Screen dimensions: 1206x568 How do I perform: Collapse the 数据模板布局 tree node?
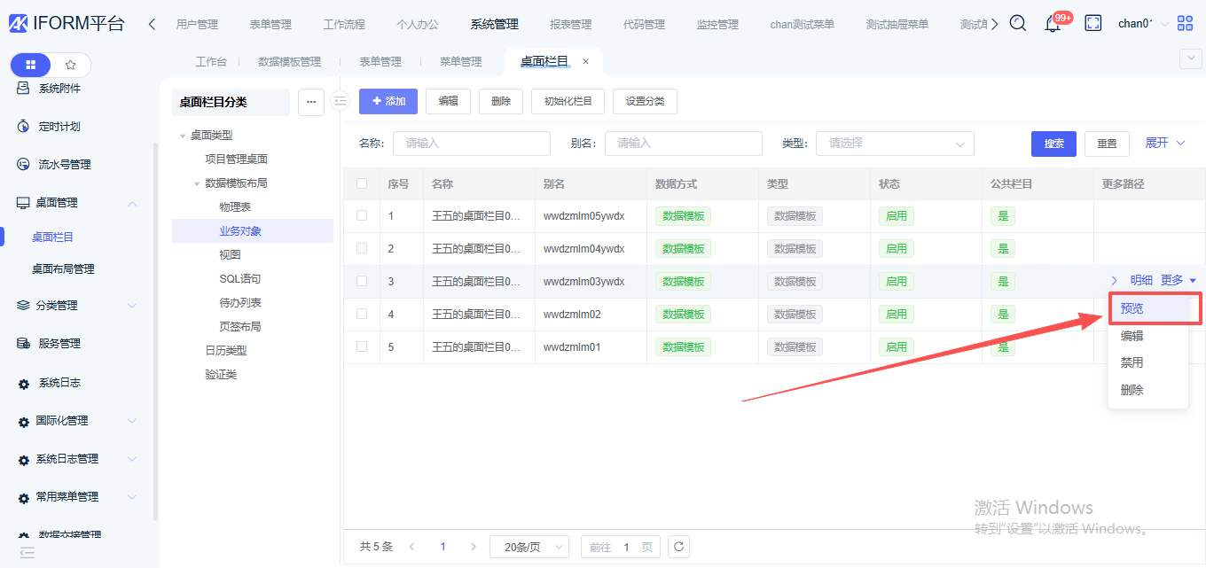[x=197, y=183]
